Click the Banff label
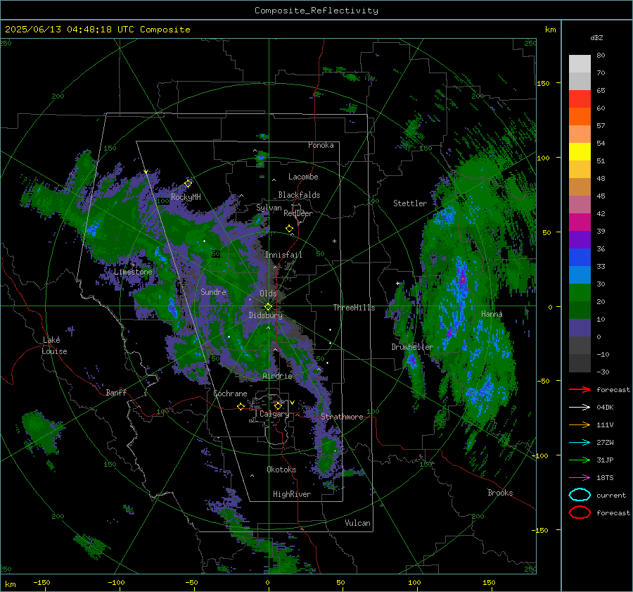Screen dimensions: 633x592 coord(116,393)
